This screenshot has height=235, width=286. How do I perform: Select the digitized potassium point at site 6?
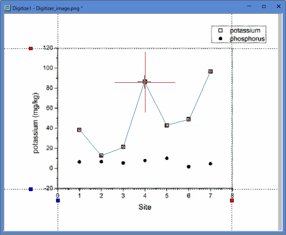tap(189, 119)
